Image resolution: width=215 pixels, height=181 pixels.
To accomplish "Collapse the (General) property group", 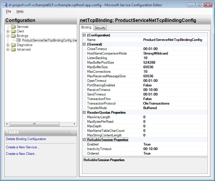I will [84, 44].
